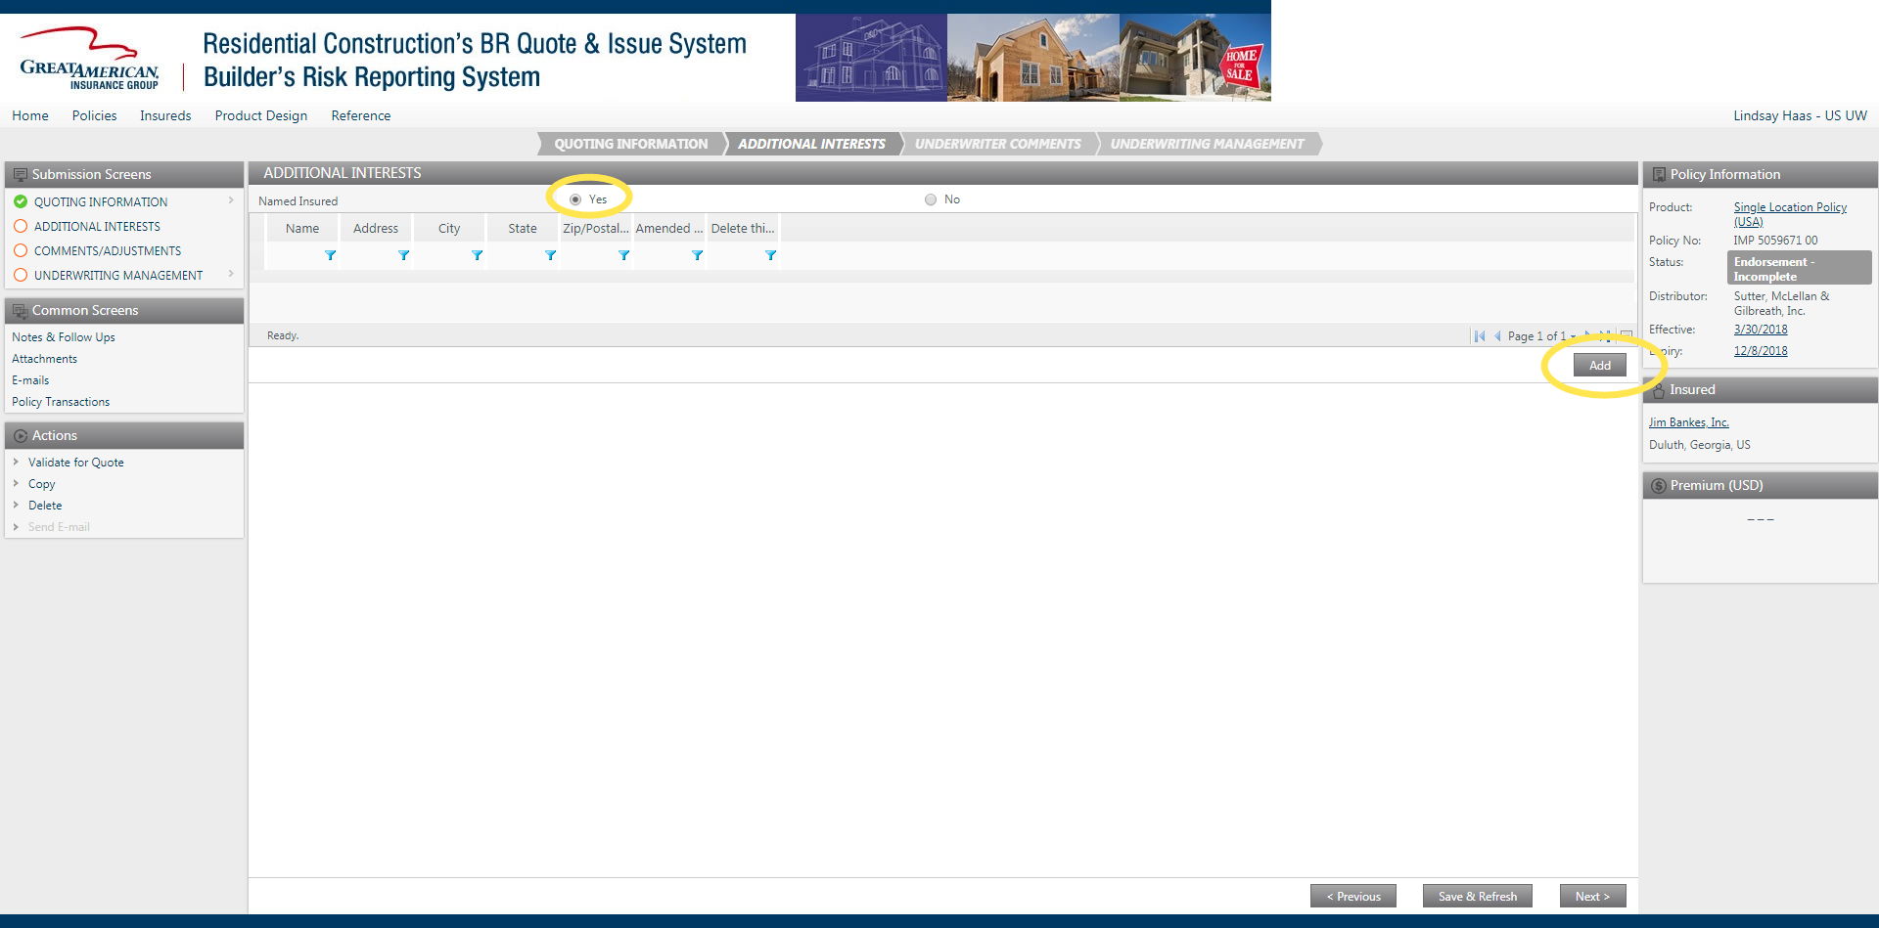Open the State column filter icon
Screen dimensions: 1879x928
click(550, 255)
